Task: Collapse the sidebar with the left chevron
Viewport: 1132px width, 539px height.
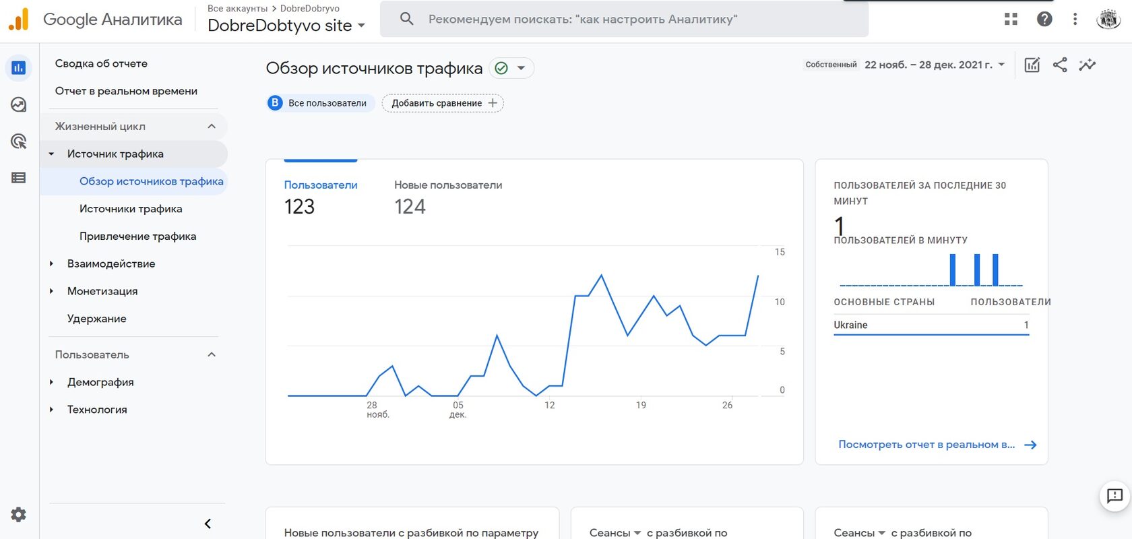Action: click(x=208, y=524)
